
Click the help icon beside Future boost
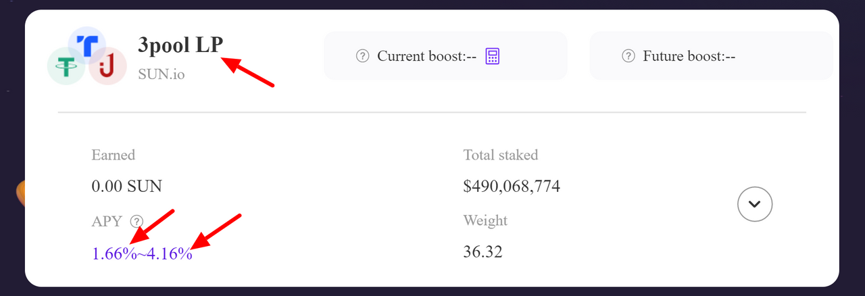point(628,56)
